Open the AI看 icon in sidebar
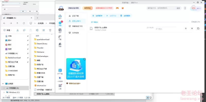 coord(60,38)
